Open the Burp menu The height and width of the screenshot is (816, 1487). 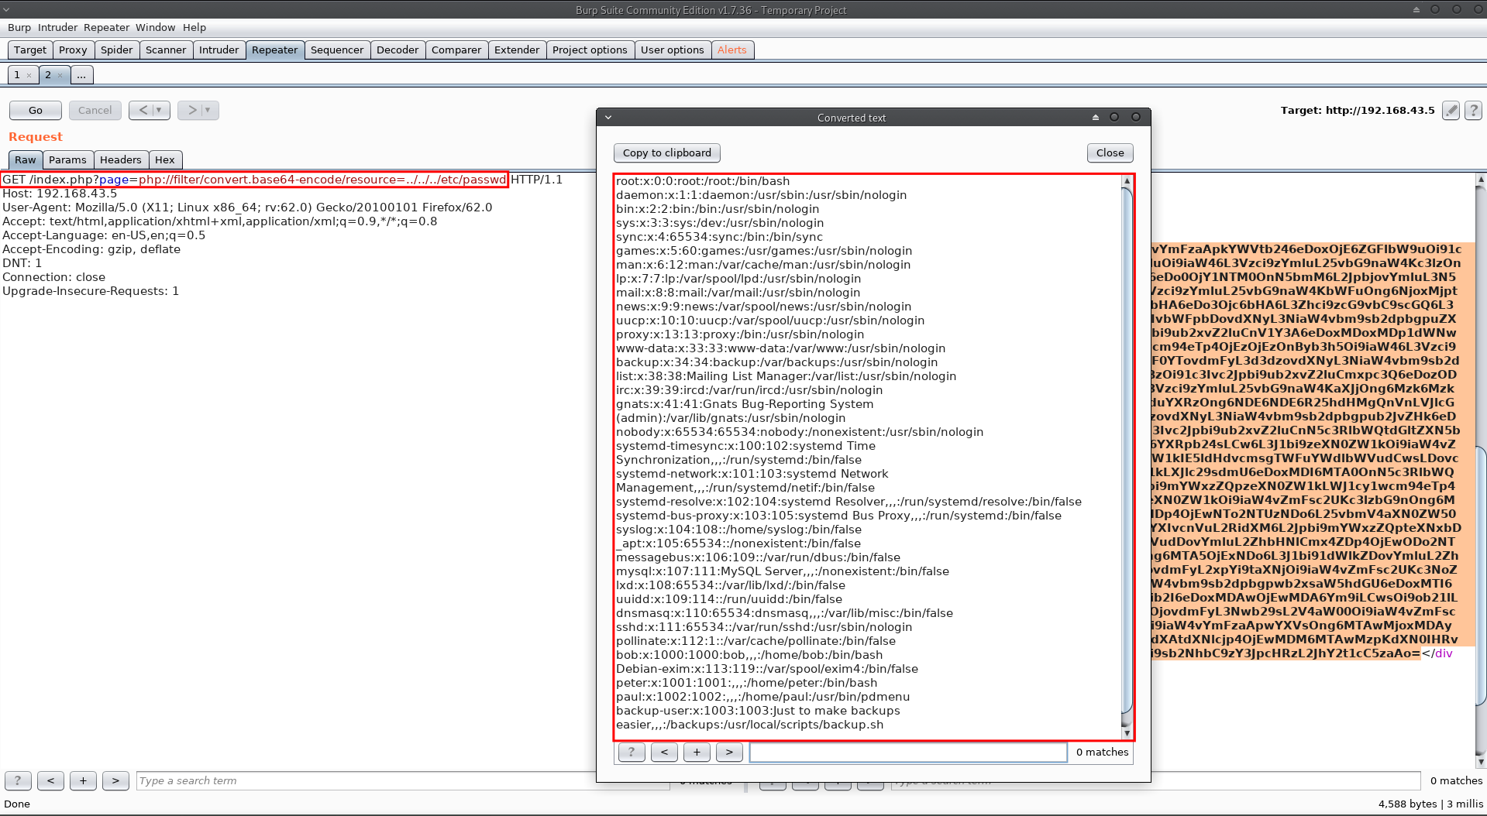coord(19,27)
